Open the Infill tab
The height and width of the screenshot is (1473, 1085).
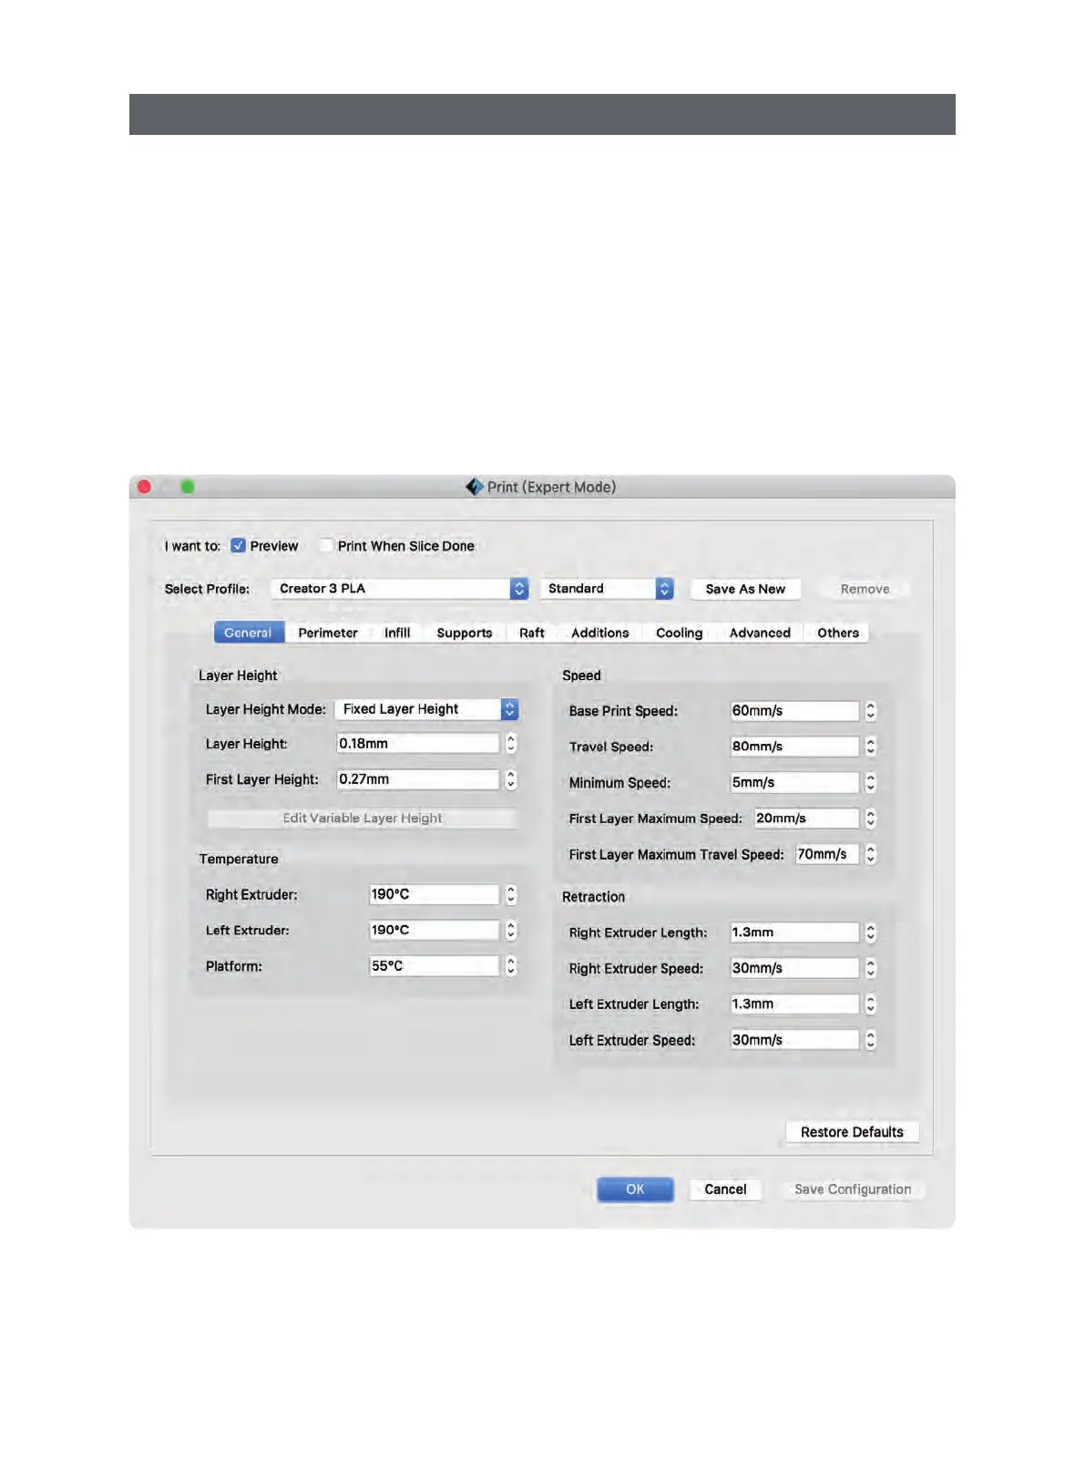(x=397, y=633)
